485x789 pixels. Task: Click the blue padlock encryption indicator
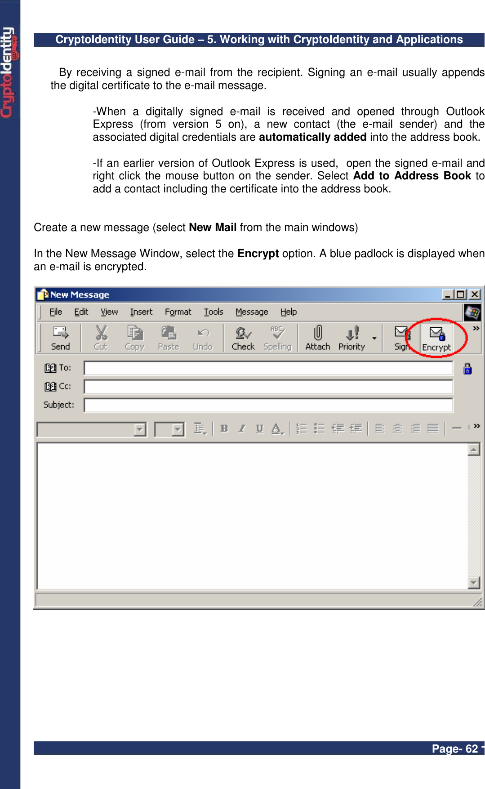467,369
